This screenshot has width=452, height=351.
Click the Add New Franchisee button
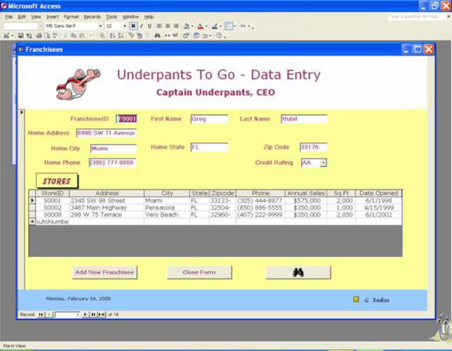(x=105, y=273)
